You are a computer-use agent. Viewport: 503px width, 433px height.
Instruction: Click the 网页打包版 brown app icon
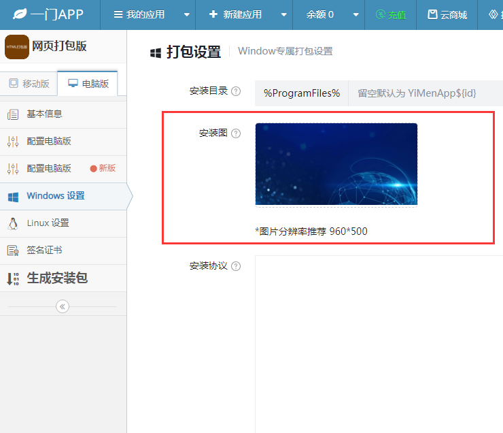pyautogui.click(x=17, y=47)
